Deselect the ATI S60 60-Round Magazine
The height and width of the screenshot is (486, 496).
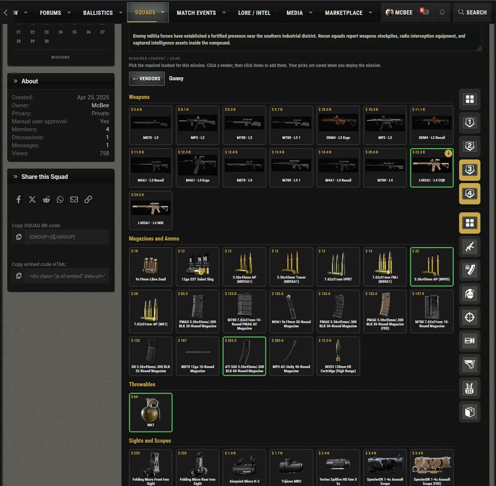point(244,356)
